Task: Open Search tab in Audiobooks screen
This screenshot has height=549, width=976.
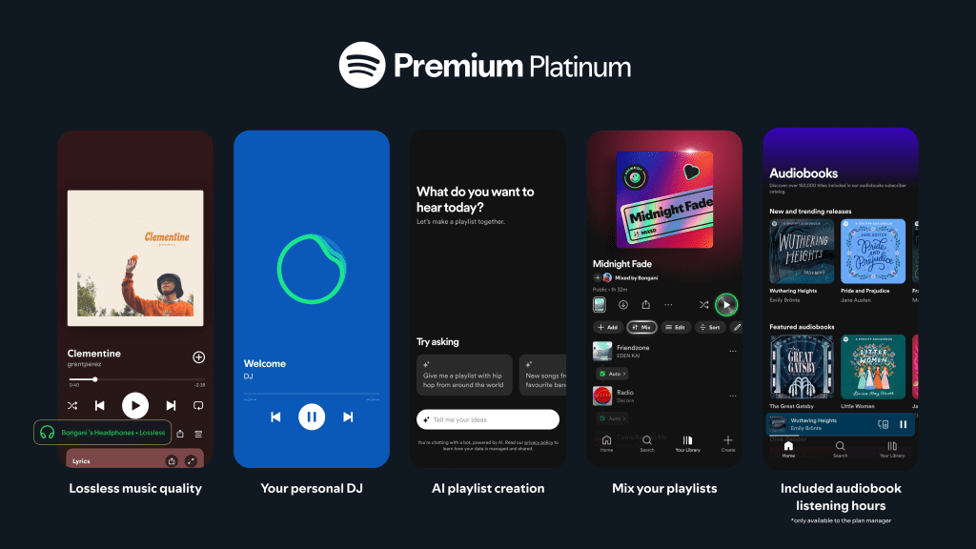Action: tap(841, 450)
